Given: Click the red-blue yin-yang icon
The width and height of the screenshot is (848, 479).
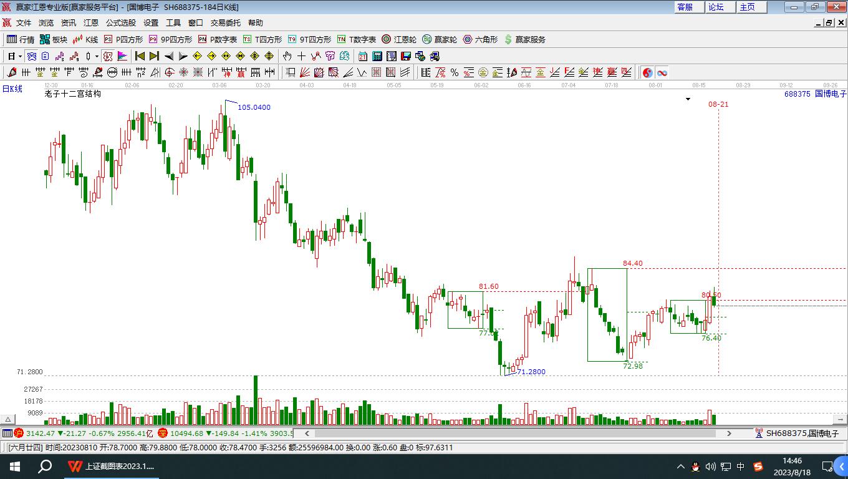Looking at the screenshot, I should (648, 73).
